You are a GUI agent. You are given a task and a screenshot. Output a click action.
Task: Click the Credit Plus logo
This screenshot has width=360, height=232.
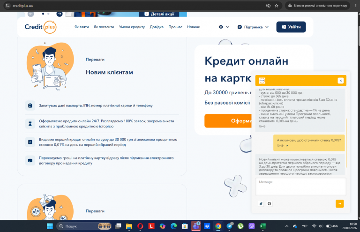click(x=40, y=27)
